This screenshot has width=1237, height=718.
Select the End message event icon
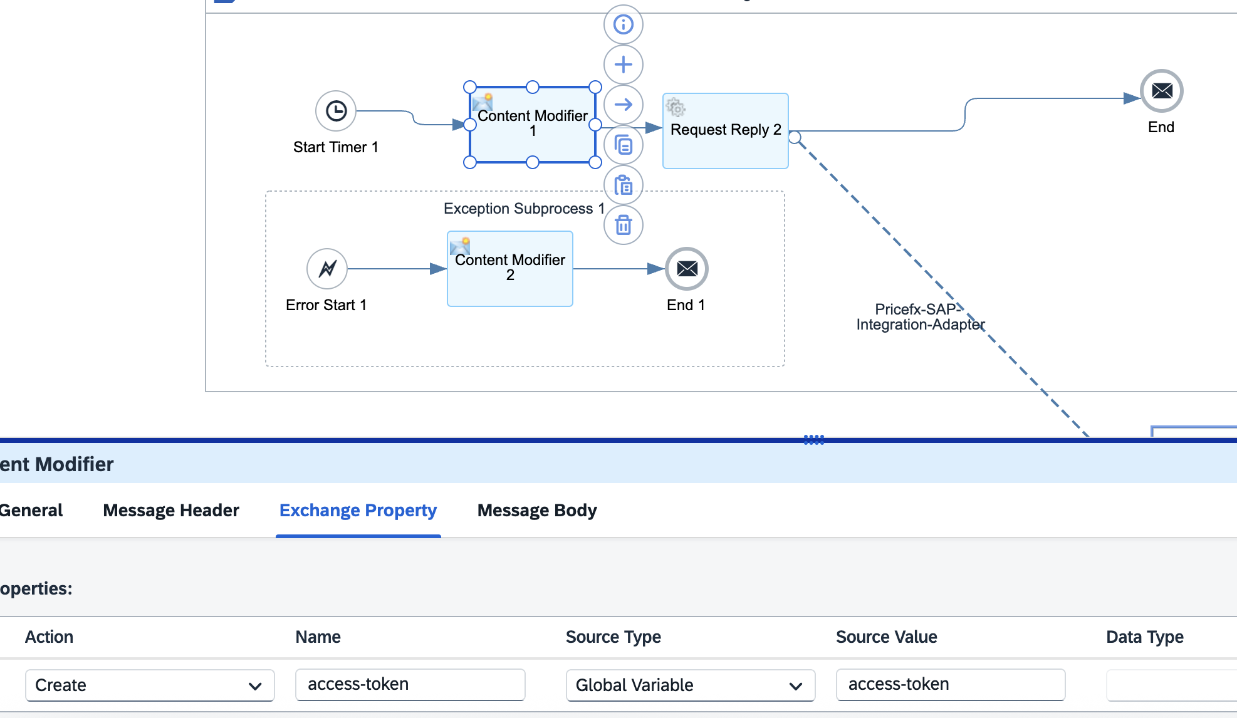point(1162,91)
